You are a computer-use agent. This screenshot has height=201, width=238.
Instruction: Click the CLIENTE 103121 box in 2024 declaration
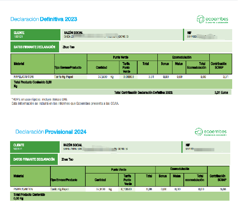pos(35,147)
